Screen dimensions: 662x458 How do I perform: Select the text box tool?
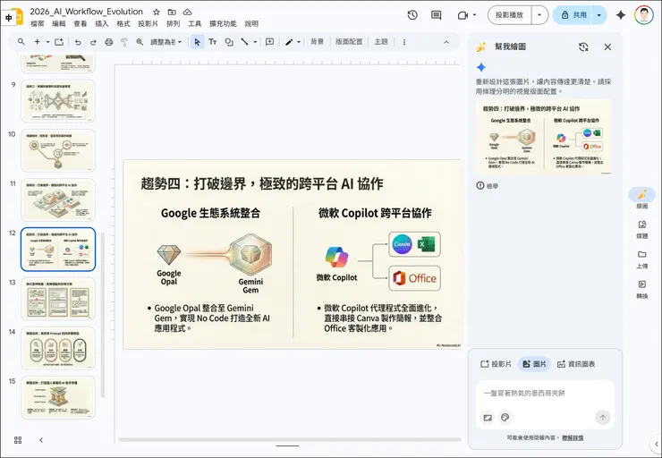tap(213, 42)
